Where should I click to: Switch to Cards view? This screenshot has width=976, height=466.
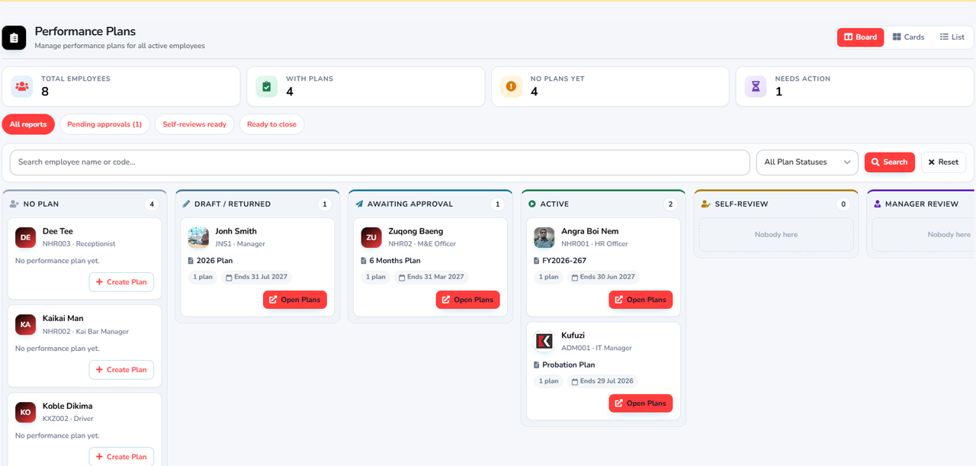pos(908,37)
